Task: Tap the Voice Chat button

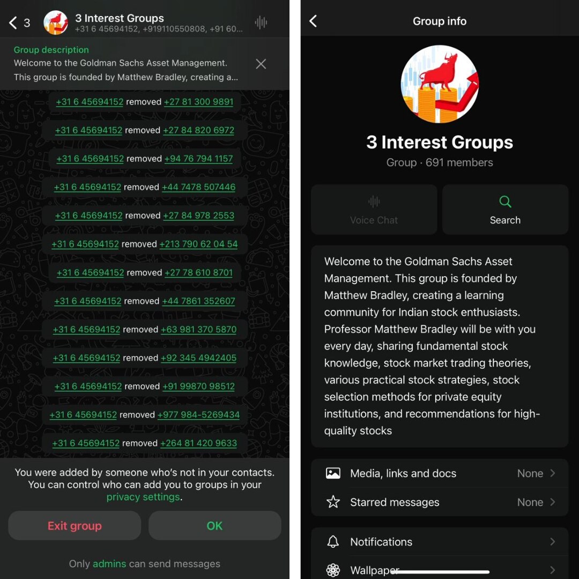Action: (x=374, y=210)
